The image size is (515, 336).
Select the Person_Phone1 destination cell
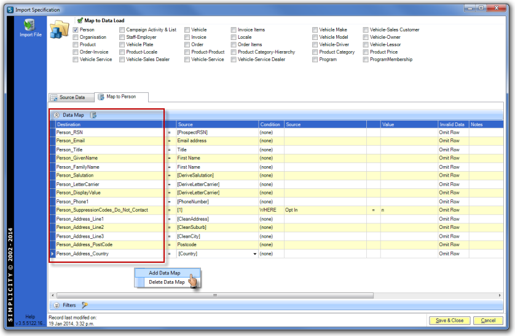point(109,201)
